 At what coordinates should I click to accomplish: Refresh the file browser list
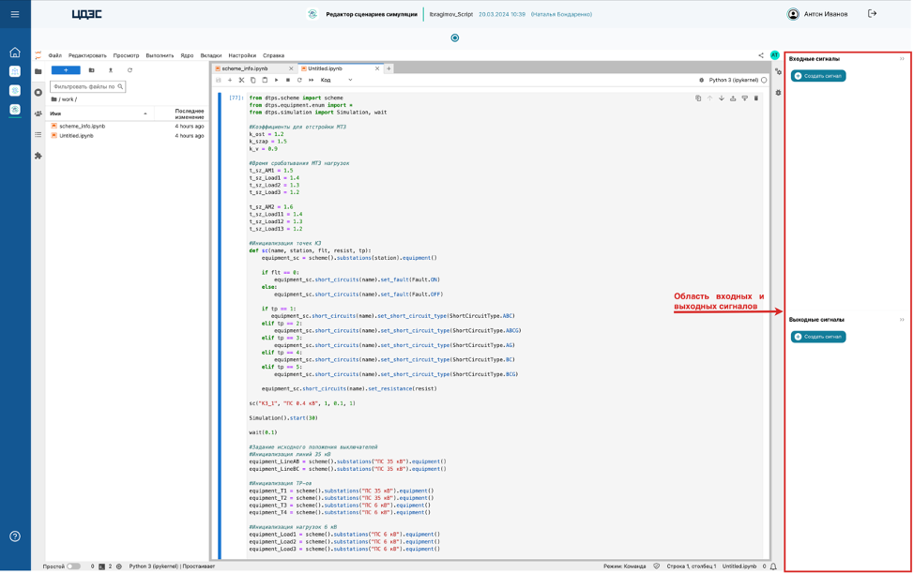click(x=129, y=70)
